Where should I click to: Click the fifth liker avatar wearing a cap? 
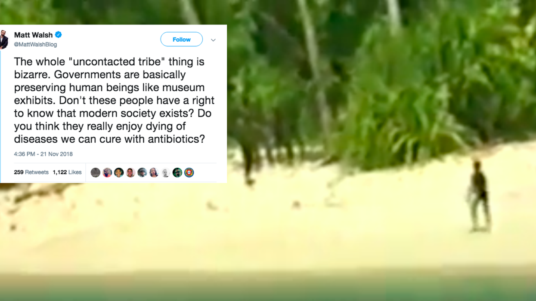coord(142,172)
